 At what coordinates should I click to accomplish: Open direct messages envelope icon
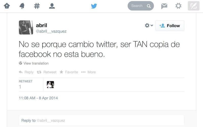point(164,6)
